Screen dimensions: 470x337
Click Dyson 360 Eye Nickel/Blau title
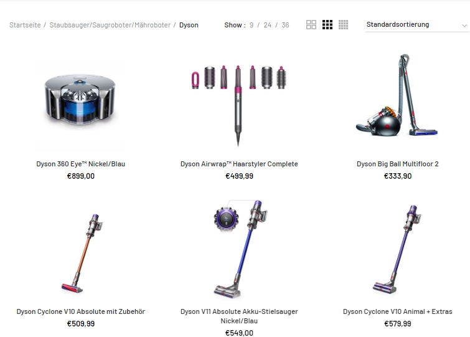(x=81, y=164)
